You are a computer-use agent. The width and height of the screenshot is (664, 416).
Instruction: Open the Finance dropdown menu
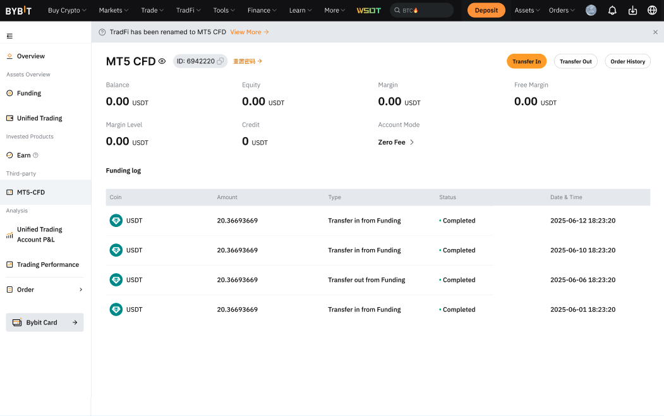coord(262,11)
